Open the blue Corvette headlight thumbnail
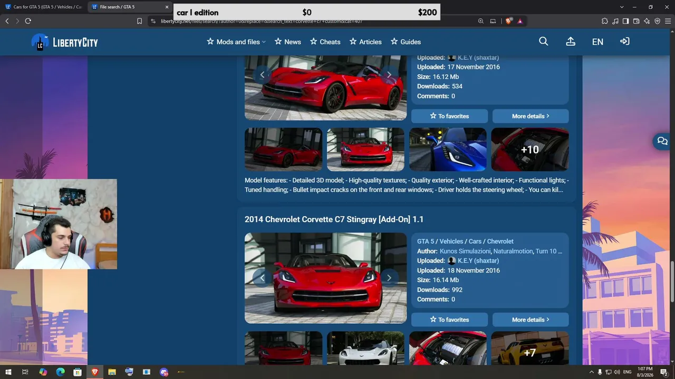 [448, 149]
